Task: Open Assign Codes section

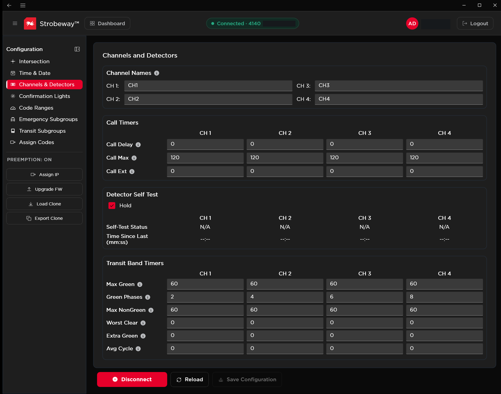Action: point(44,142)
